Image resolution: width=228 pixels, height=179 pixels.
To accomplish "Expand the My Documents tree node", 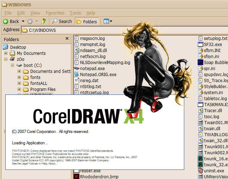I will [x=6, y=53].
